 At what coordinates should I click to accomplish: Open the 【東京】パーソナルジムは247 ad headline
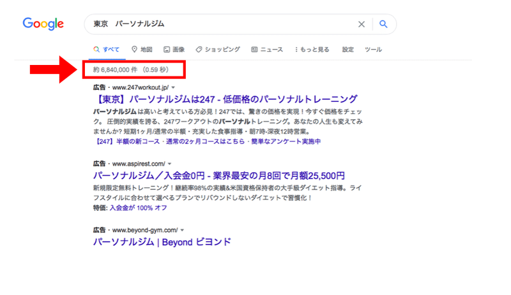(225, 99)
